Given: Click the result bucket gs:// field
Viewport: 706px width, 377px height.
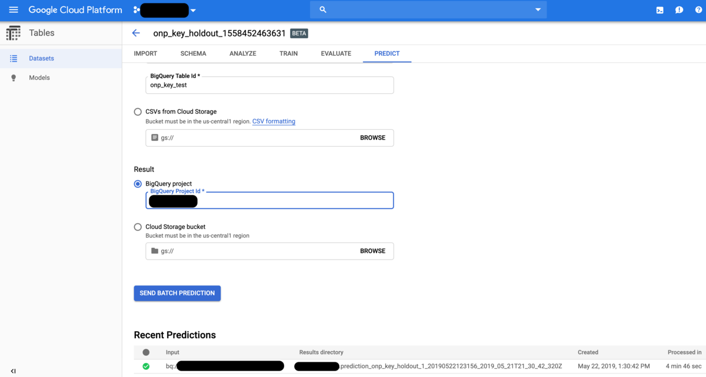Looking at the screenshot, I should pos(269,251).
